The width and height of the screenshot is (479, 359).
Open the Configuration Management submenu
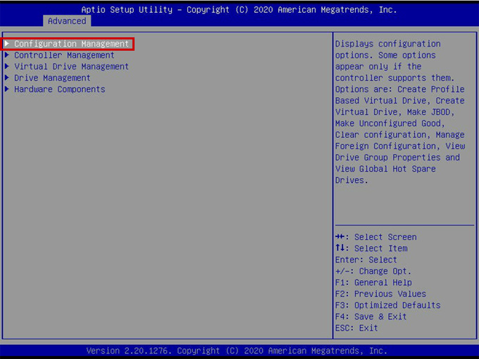point(71,44)
